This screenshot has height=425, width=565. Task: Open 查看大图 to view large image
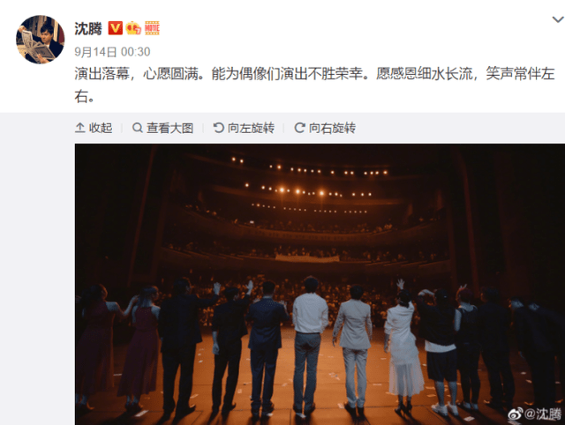point(169,128)
